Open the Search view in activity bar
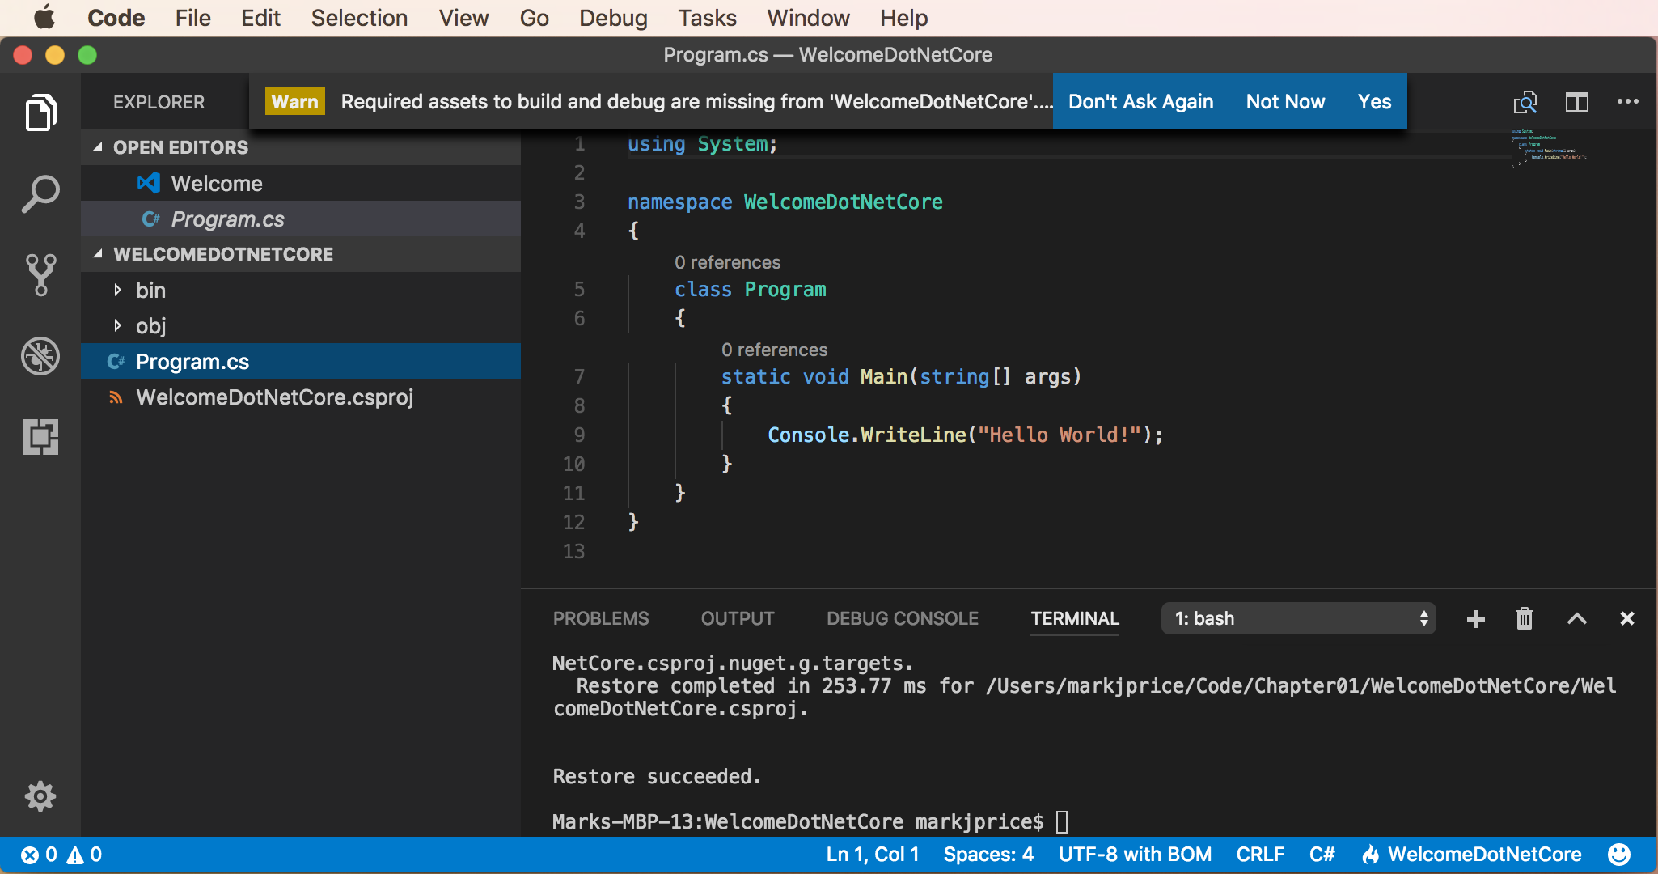Viewport: 1658px width, 874px height. (x=40, y=194)
